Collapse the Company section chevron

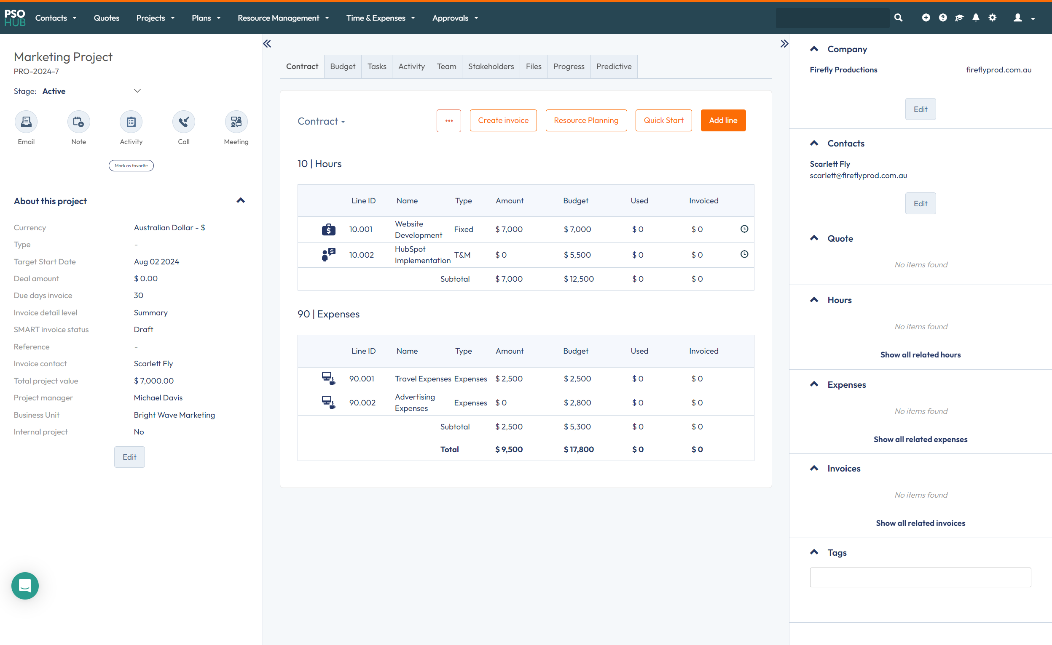[814, 49]
